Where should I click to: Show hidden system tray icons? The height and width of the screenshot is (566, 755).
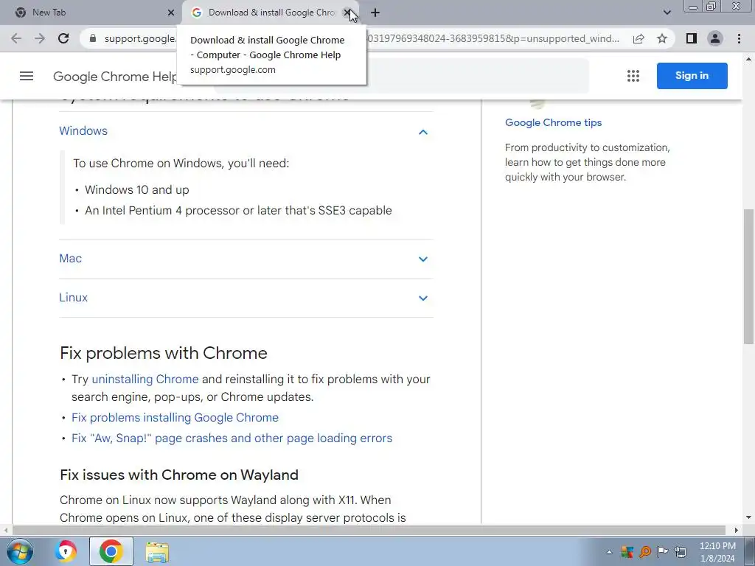(x=609, y=552)
